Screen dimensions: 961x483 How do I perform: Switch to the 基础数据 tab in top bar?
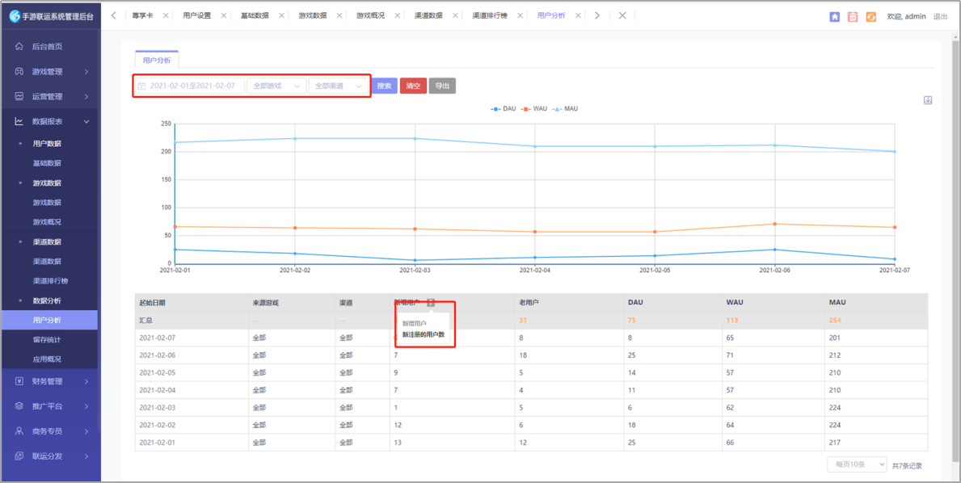(255, 16)
